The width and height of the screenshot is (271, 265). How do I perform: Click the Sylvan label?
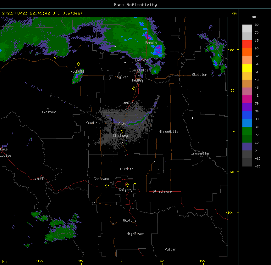123,77
